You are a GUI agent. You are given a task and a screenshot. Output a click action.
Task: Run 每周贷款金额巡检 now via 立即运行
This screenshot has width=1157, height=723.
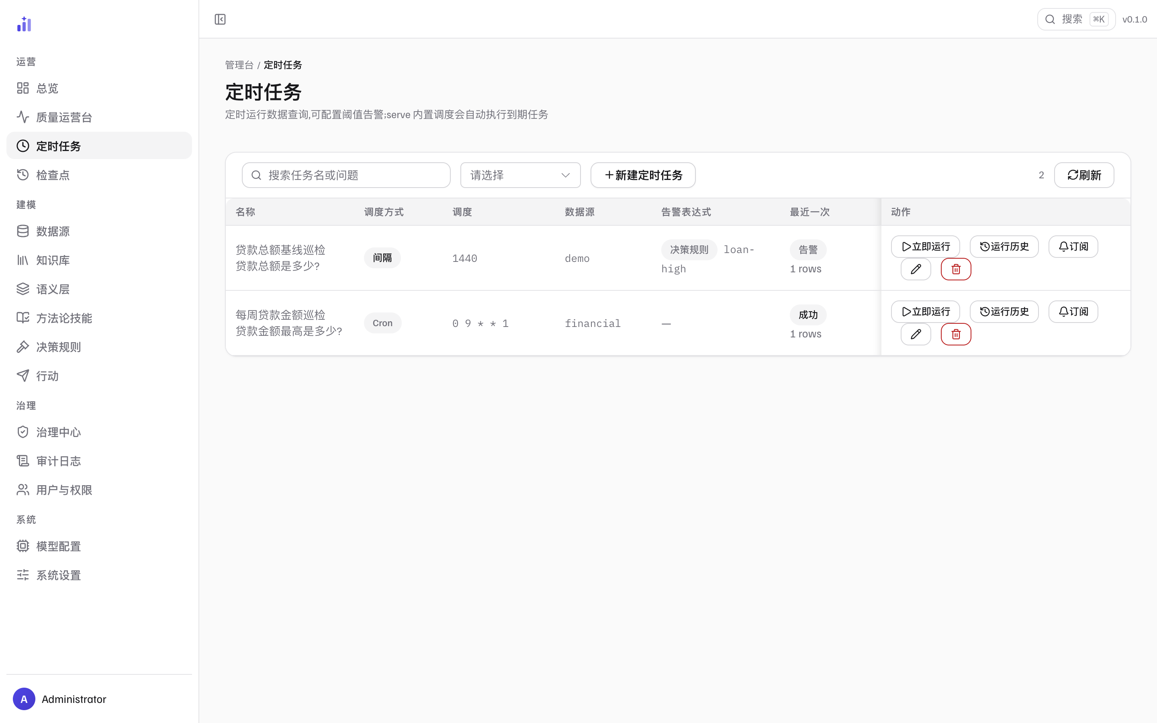[x=925, y=312]
